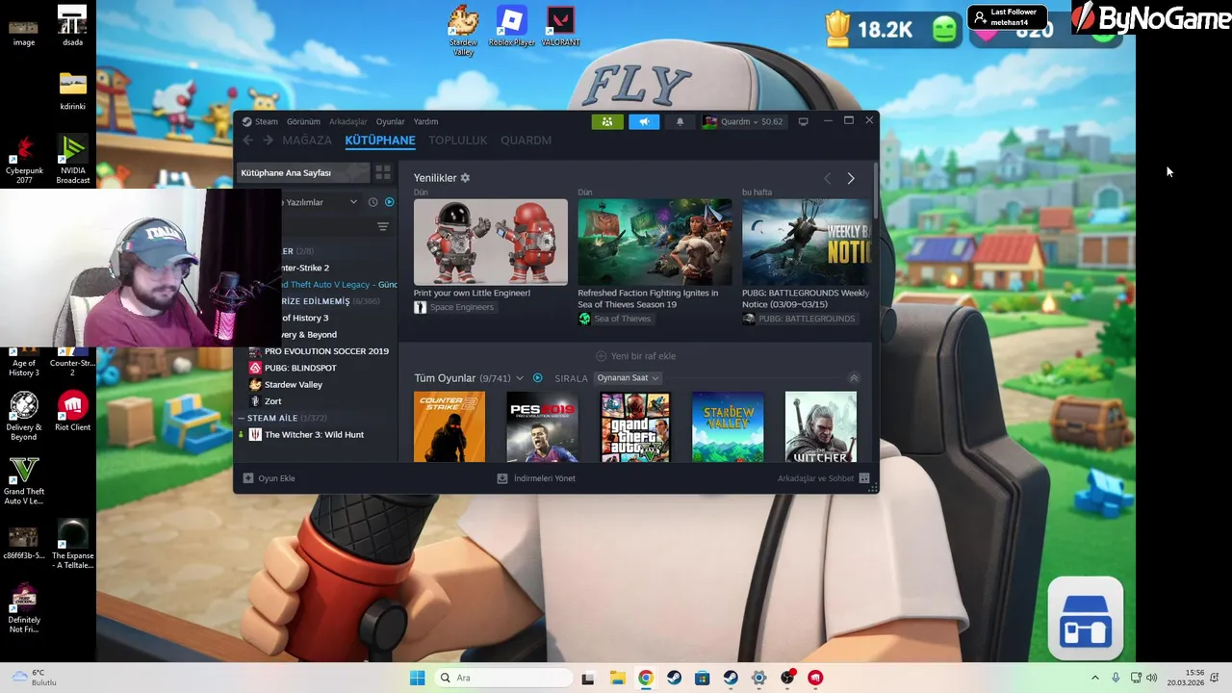
Task: Click the taskbar Ara search box
Action: click(502, 678)
